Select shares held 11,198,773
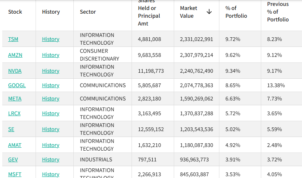302x178 pixels. 151,71
